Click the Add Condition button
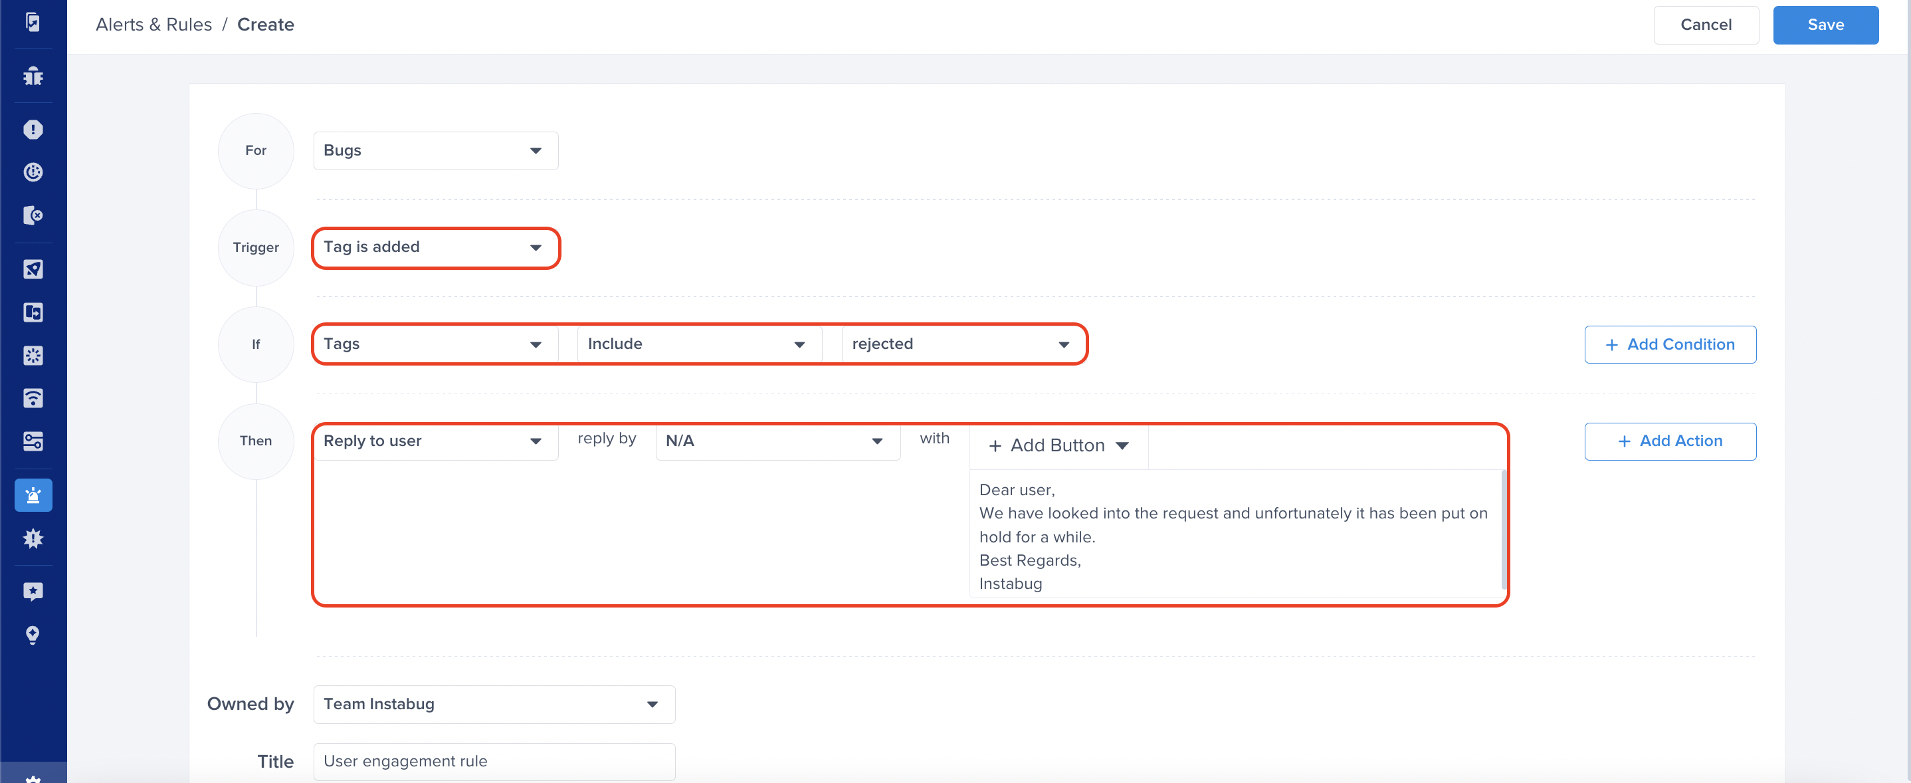The width and height of the screenshot is (1911, 783). tap(1669, 344)
